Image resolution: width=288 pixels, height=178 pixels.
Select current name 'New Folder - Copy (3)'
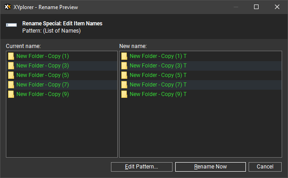62,66
